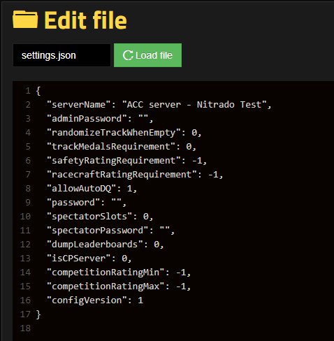Focus the settings.json filename field
This screenshot has width=334, height=341.
pyautogui.click(x=61, y=55)
